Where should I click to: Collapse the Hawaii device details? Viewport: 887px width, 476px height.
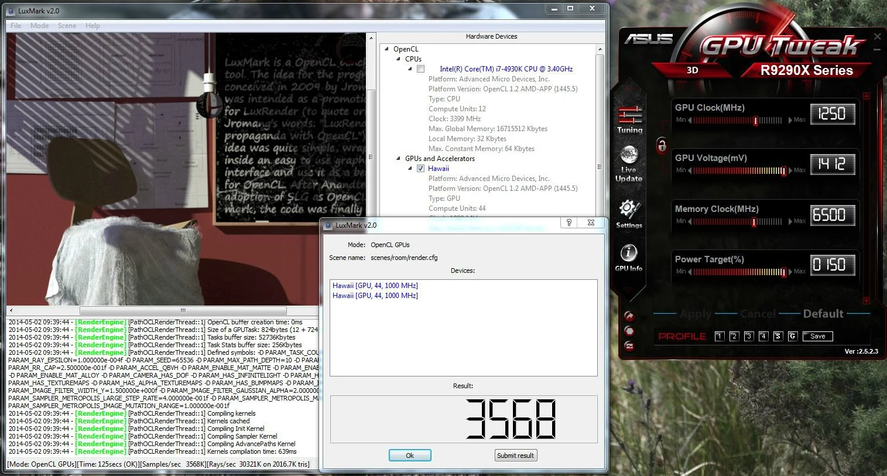pos(410,169)
